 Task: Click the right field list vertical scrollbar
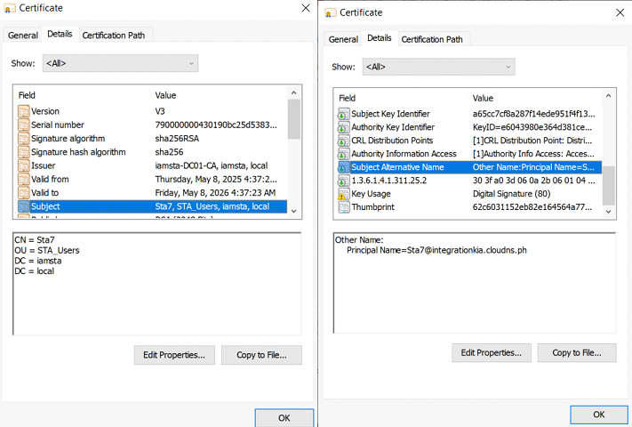pyautogui.click(x=609, y=151)
